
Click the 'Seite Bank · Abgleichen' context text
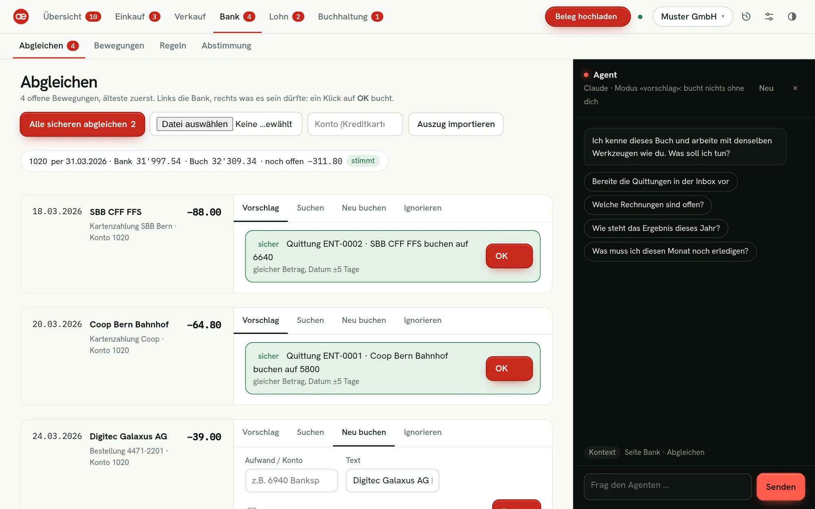click(x=664, y=452)
